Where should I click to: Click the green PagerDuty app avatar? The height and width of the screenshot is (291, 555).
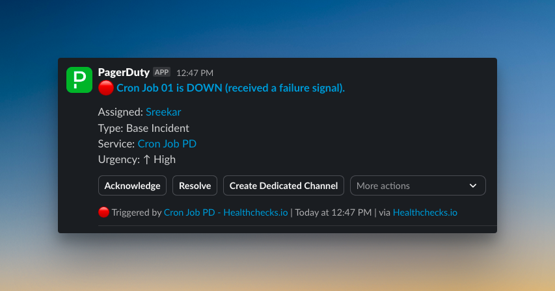[x=79, y=80]
